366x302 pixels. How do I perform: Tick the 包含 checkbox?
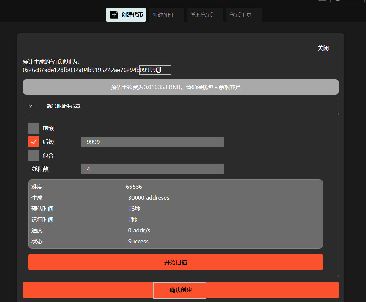(34, 155)
